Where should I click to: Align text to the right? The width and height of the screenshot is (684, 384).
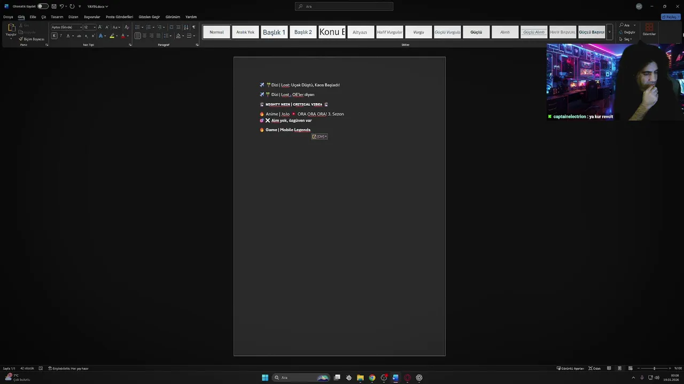coord(151,36)
